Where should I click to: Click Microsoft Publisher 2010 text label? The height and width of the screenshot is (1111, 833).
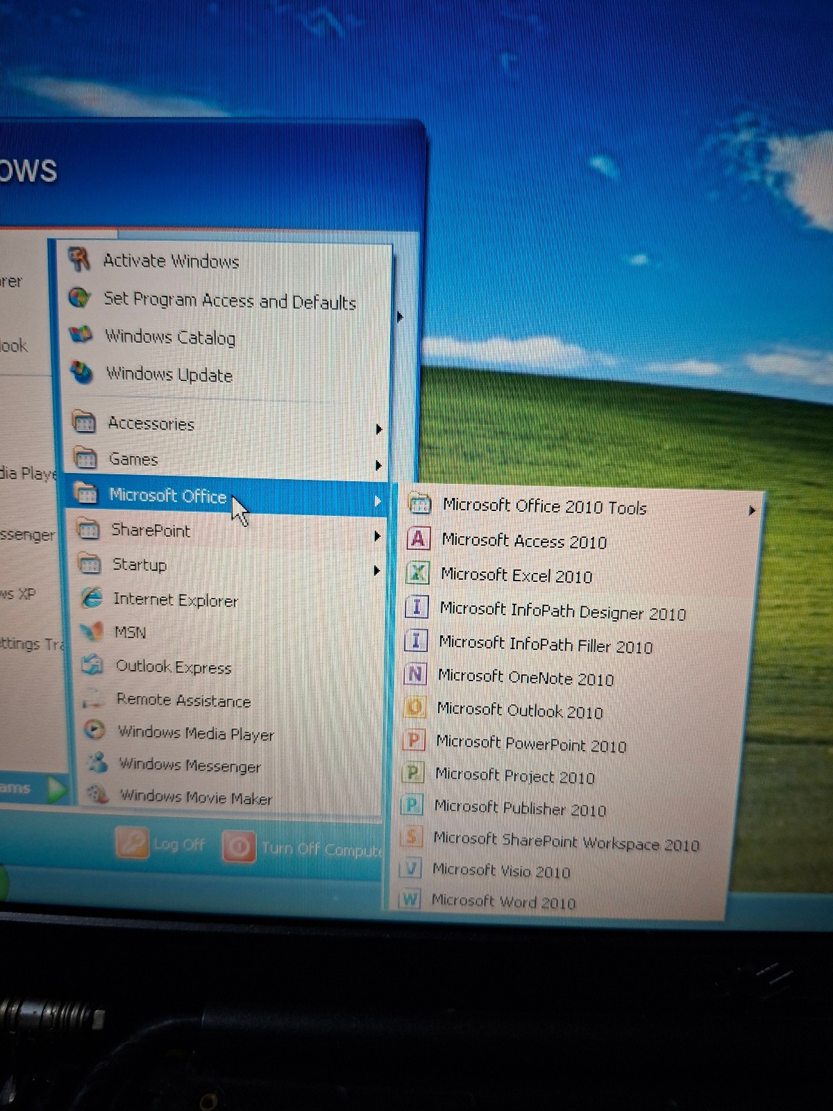pos(520,808)
